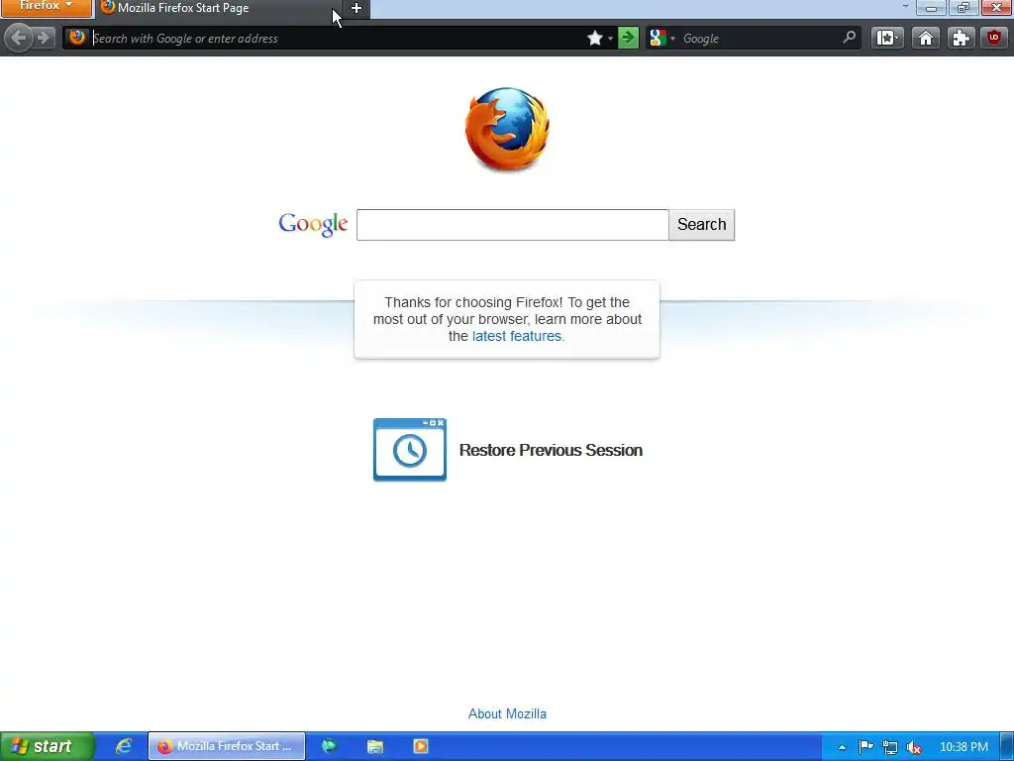
Task: Click the Google logo on start page
Action: [313, 225]
